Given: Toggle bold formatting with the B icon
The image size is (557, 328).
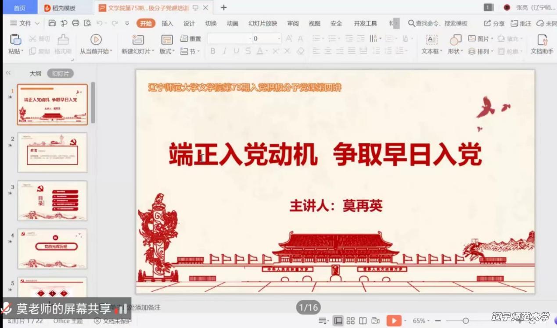Looking at the screenshot, I should [212, 51].
